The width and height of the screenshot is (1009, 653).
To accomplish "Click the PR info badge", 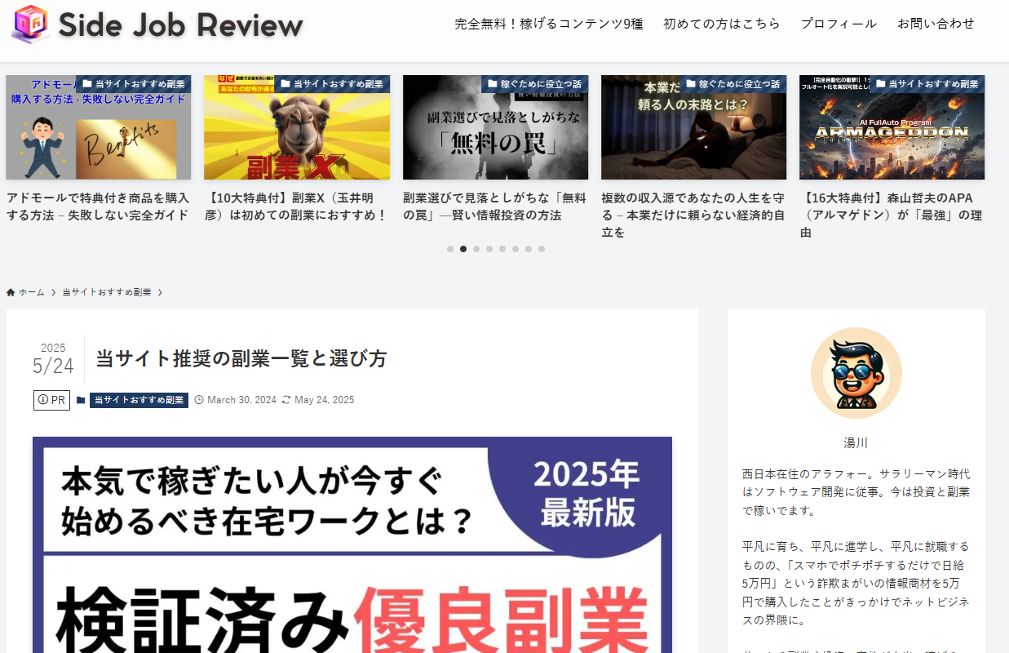I will (x=51, y=400).
